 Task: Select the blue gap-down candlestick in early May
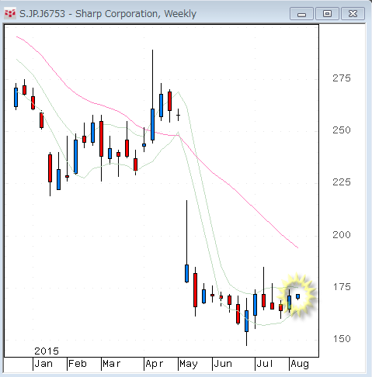click(186, 273)
